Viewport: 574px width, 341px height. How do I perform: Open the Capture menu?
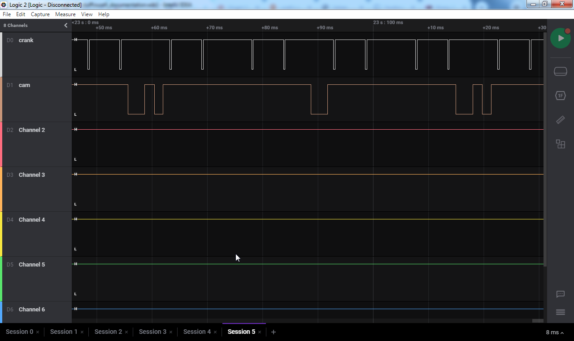click(x=40, y=14)
